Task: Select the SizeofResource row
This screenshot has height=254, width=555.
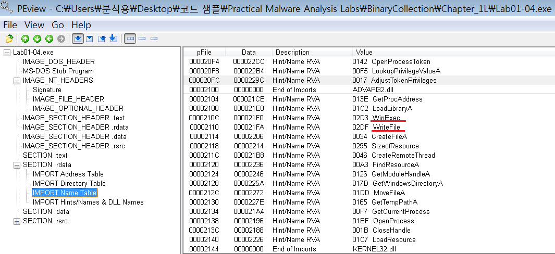Action: coord(369,146)
